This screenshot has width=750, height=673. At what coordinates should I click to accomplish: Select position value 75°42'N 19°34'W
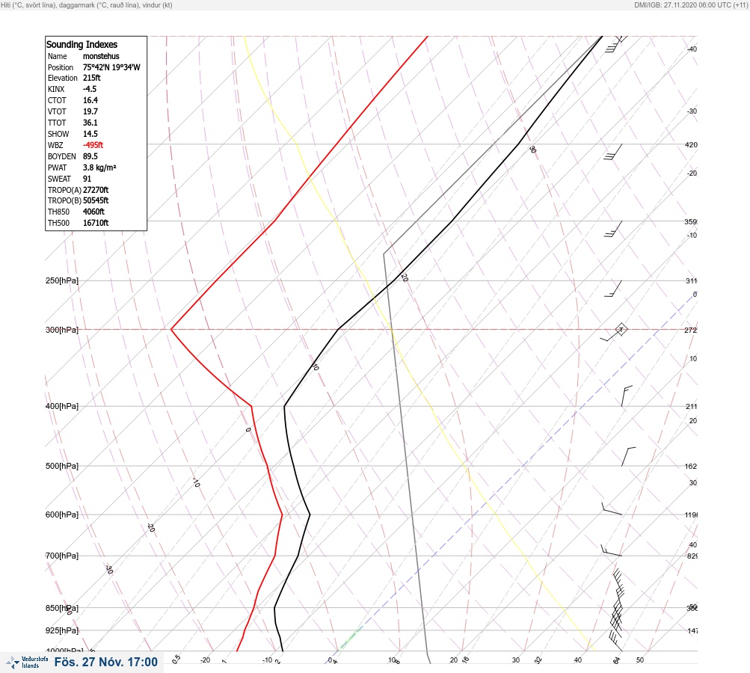coord(111,67)
